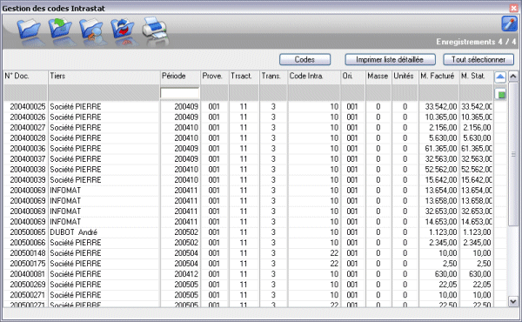Open the Codes button
522x322 pixels.
click(x=305, y=59)
